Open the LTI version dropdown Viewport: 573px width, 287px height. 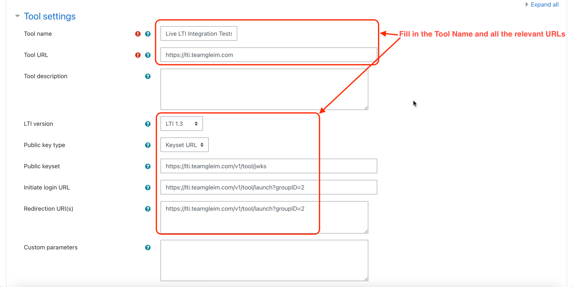[181, 124]
